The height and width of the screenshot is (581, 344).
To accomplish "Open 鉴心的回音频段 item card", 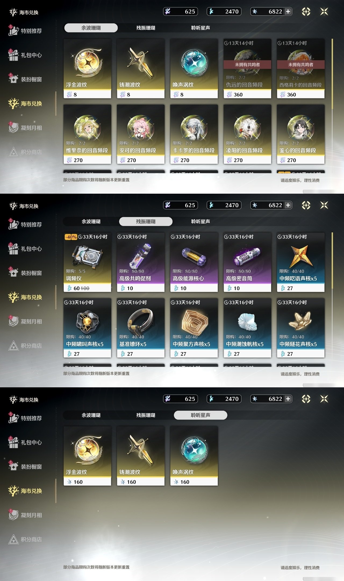I will [x=301, y=134].
